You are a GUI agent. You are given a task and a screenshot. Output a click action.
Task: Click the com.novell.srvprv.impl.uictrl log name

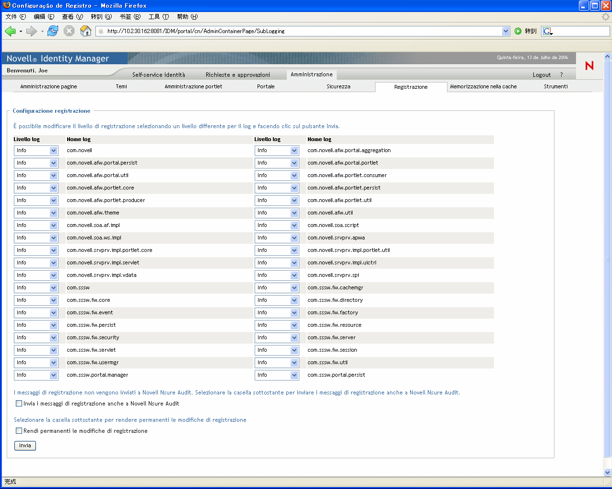tap(342, 263)
